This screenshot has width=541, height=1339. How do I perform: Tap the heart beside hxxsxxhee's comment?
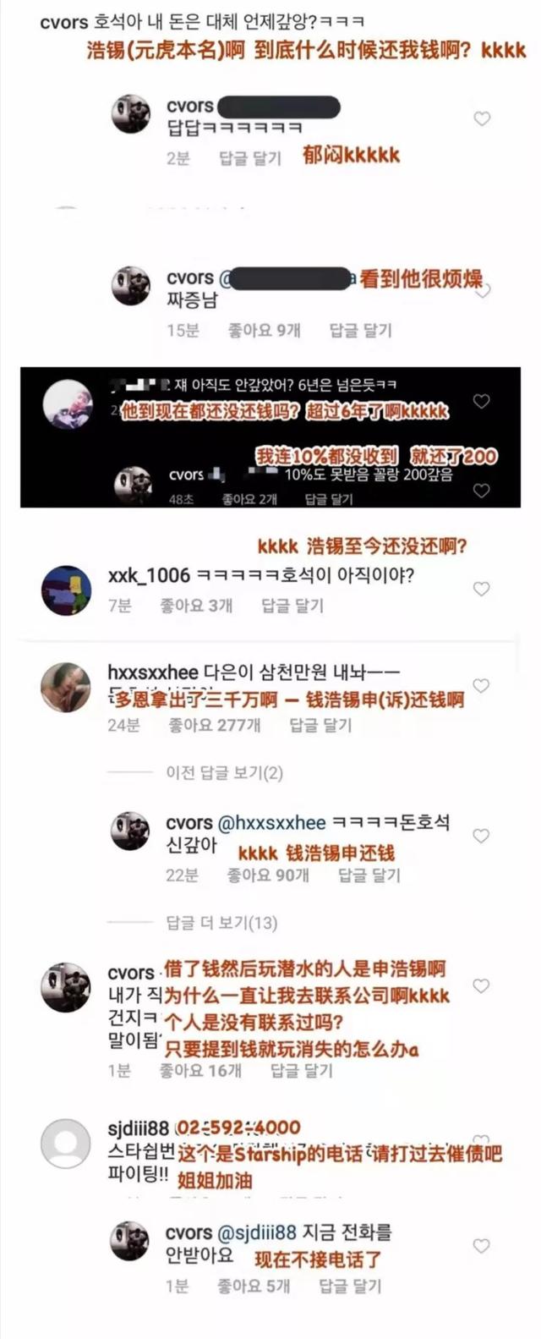(481, 685)
